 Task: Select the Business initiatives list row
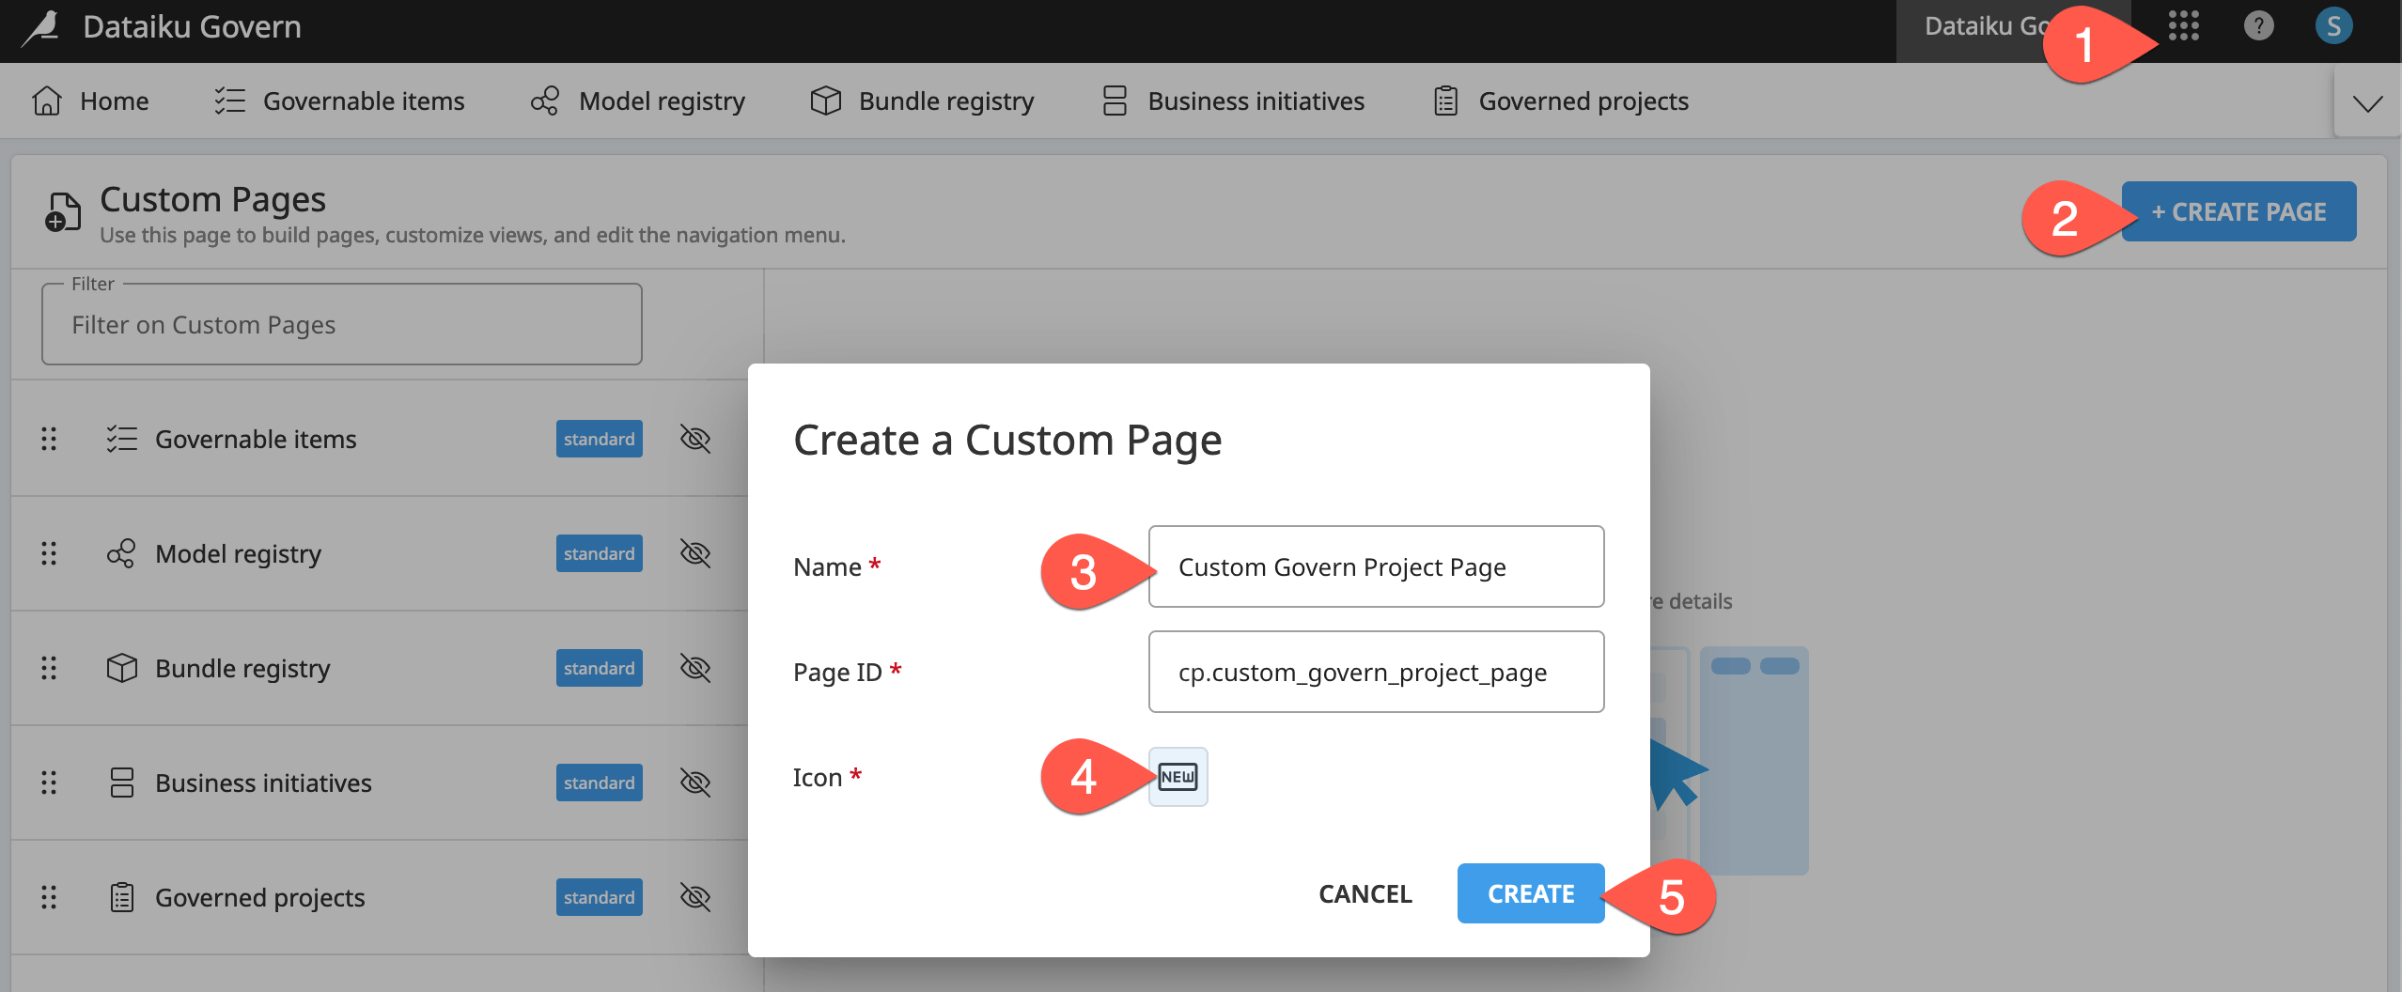[x=380, y=783]
